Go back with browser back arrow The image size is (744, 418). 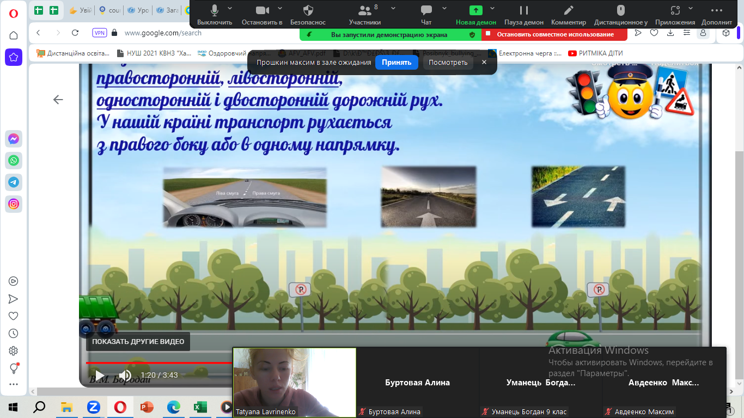38,33
